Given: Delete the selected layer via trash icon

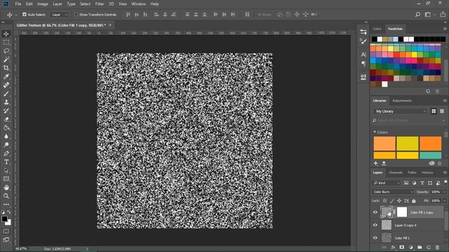Looking at the screenshot, I should click(x=437, y=247).
